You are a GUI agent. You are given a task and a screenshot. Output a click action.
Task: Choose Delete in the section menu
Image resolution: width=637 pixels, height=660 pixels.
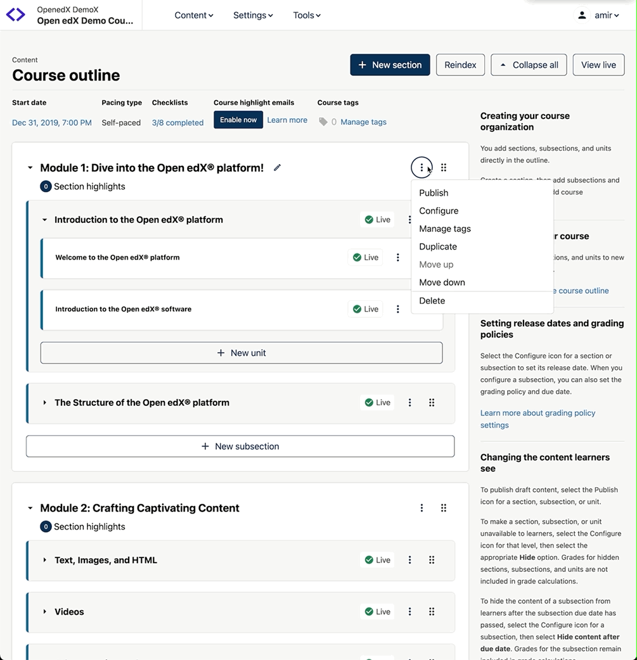click(x=432, y=301)
